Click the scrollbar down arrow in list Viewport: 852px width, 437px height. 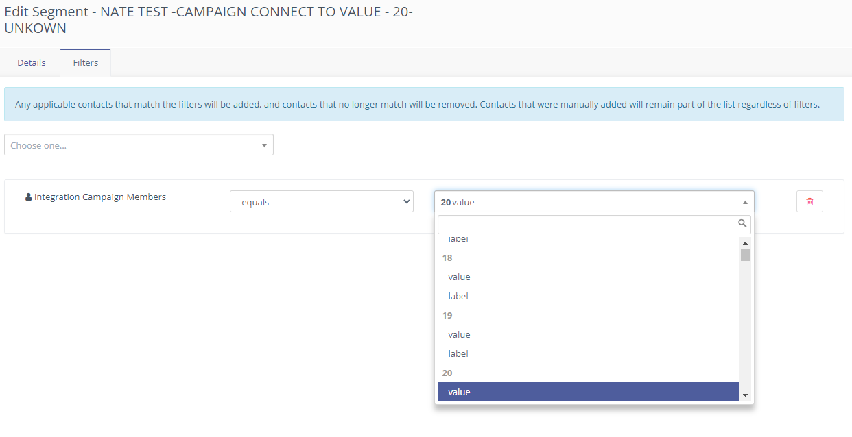coord(745,396)
